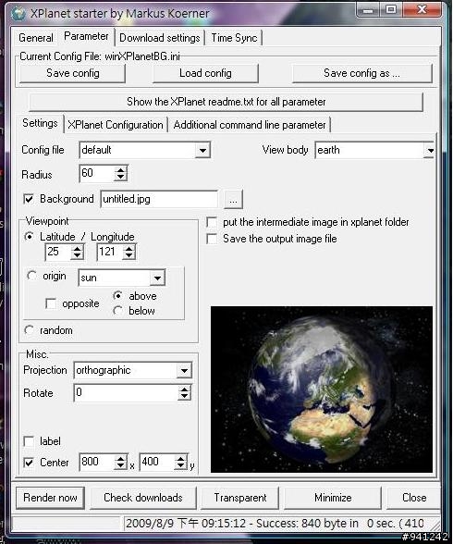The width and height of the screenshot is (453, 544).
Task: Expand the View body dropdown
Action: 430,150
